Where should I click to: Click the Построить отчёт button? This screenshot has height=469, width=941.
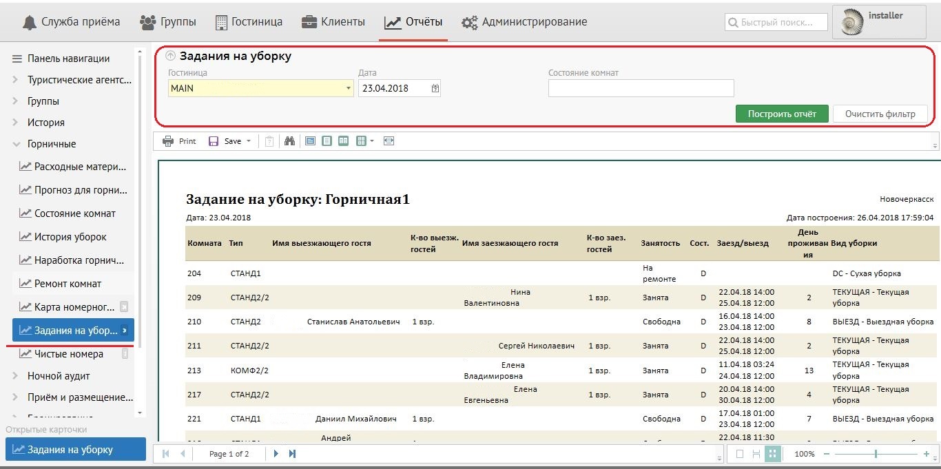(x=781, y=114)
